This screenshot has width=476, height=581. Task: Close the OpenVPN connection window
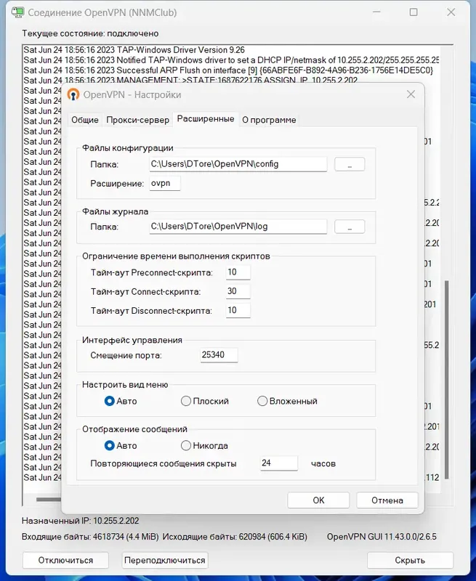coord(451,12)
